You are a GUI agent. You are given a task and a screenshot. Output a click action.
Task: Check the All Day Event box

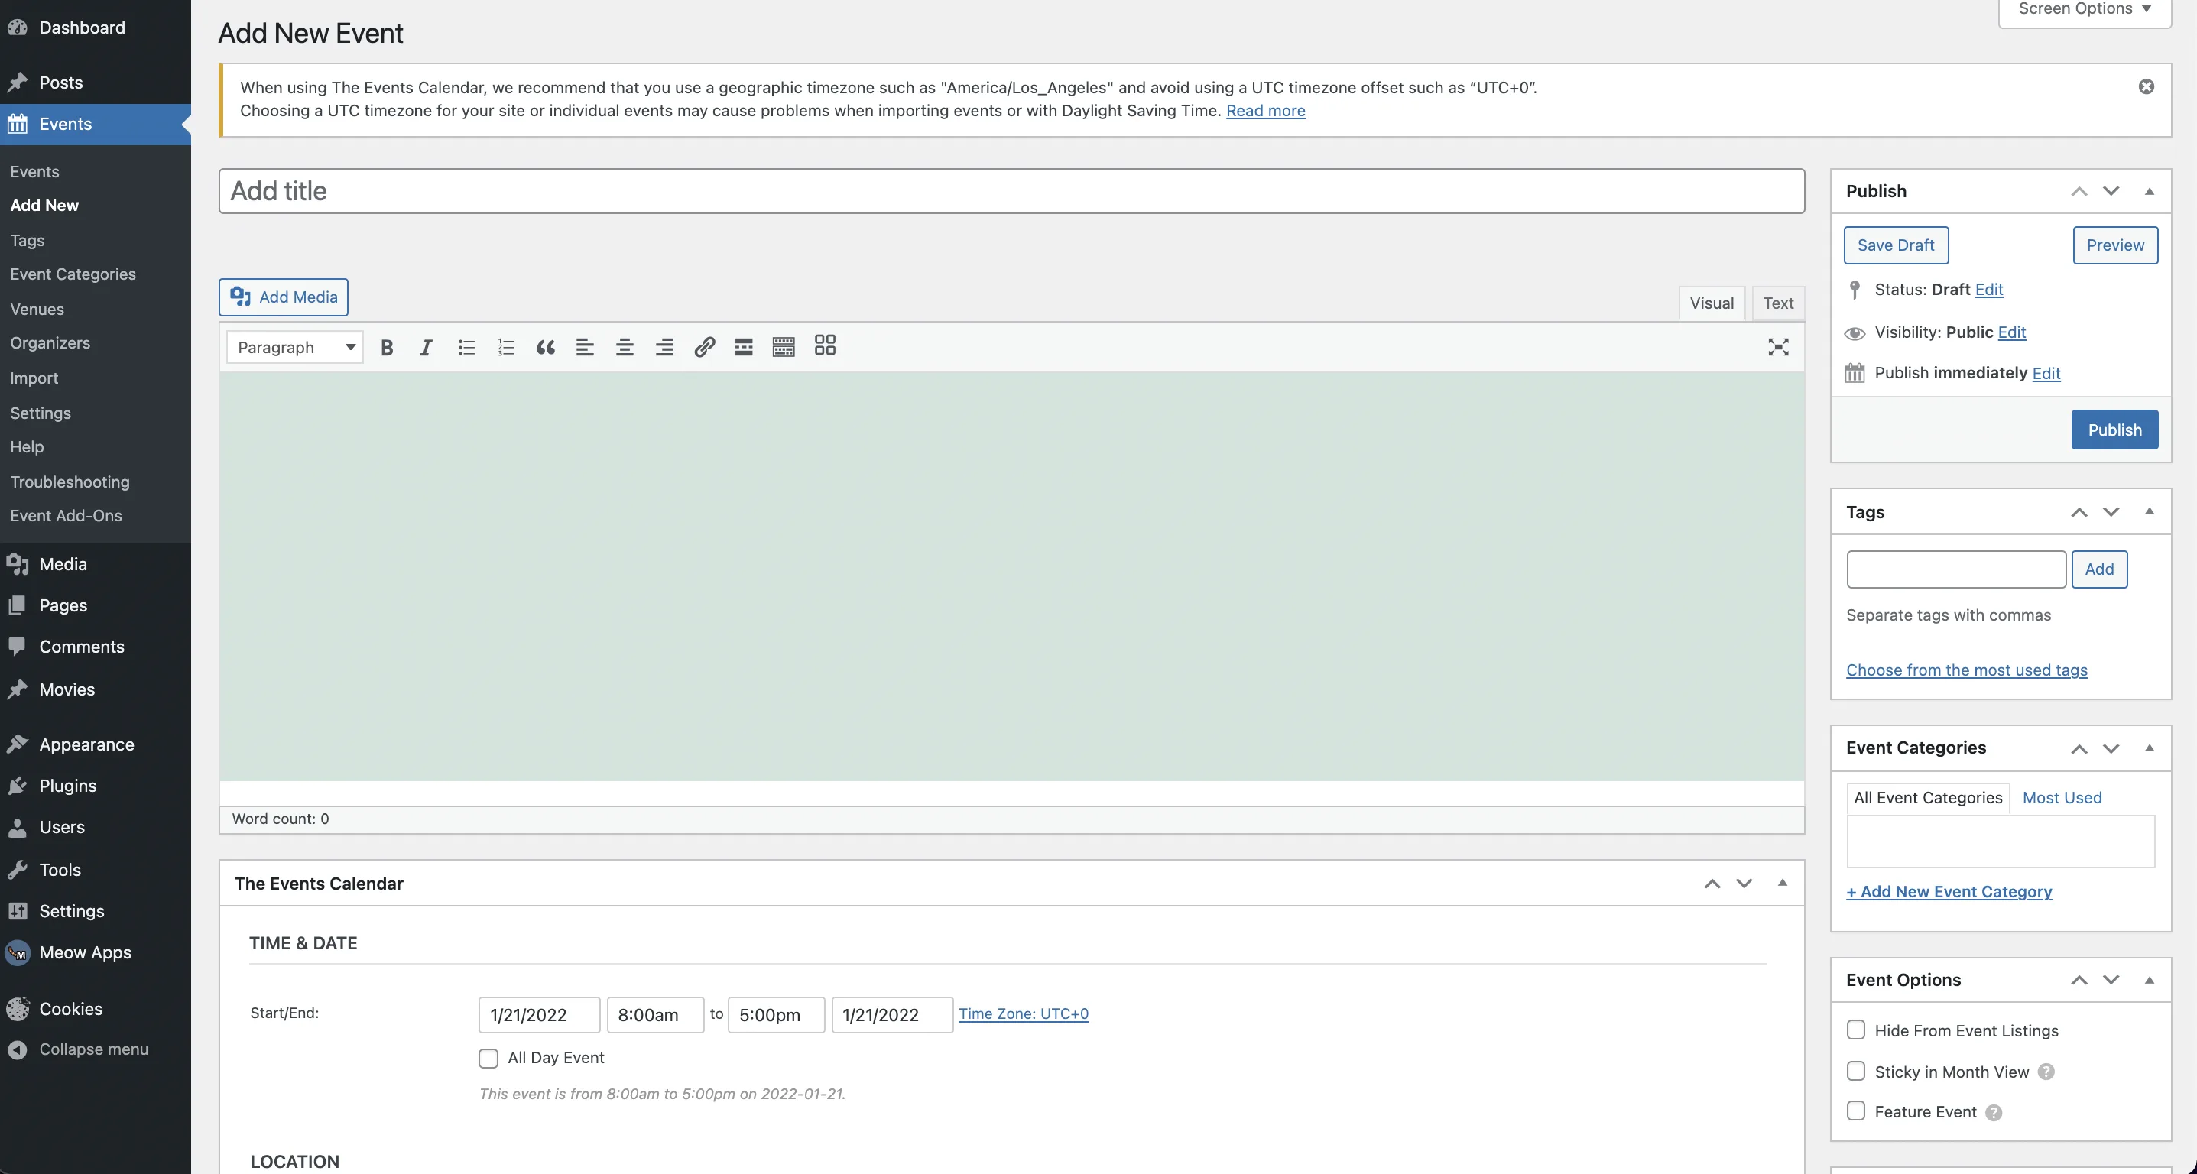click(x=488, y=1058)
